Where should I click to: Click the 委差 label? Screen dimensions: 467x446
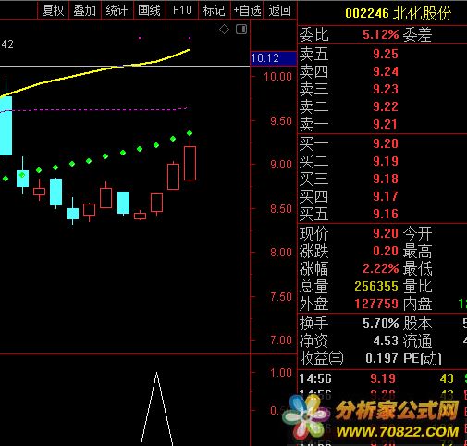(418, 34)
